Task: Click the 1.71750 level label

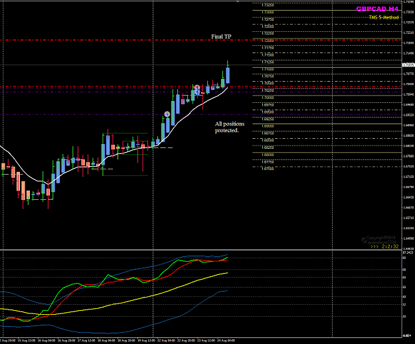Action: 268,48
